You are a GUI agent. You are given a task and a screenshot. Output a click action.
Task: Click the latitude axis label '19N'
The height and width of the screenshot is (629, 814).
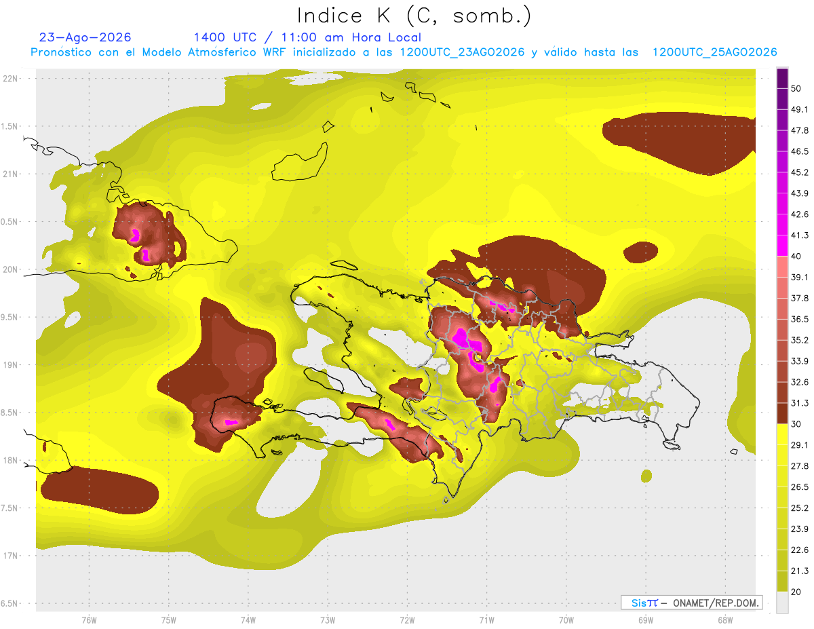[10, 365]
